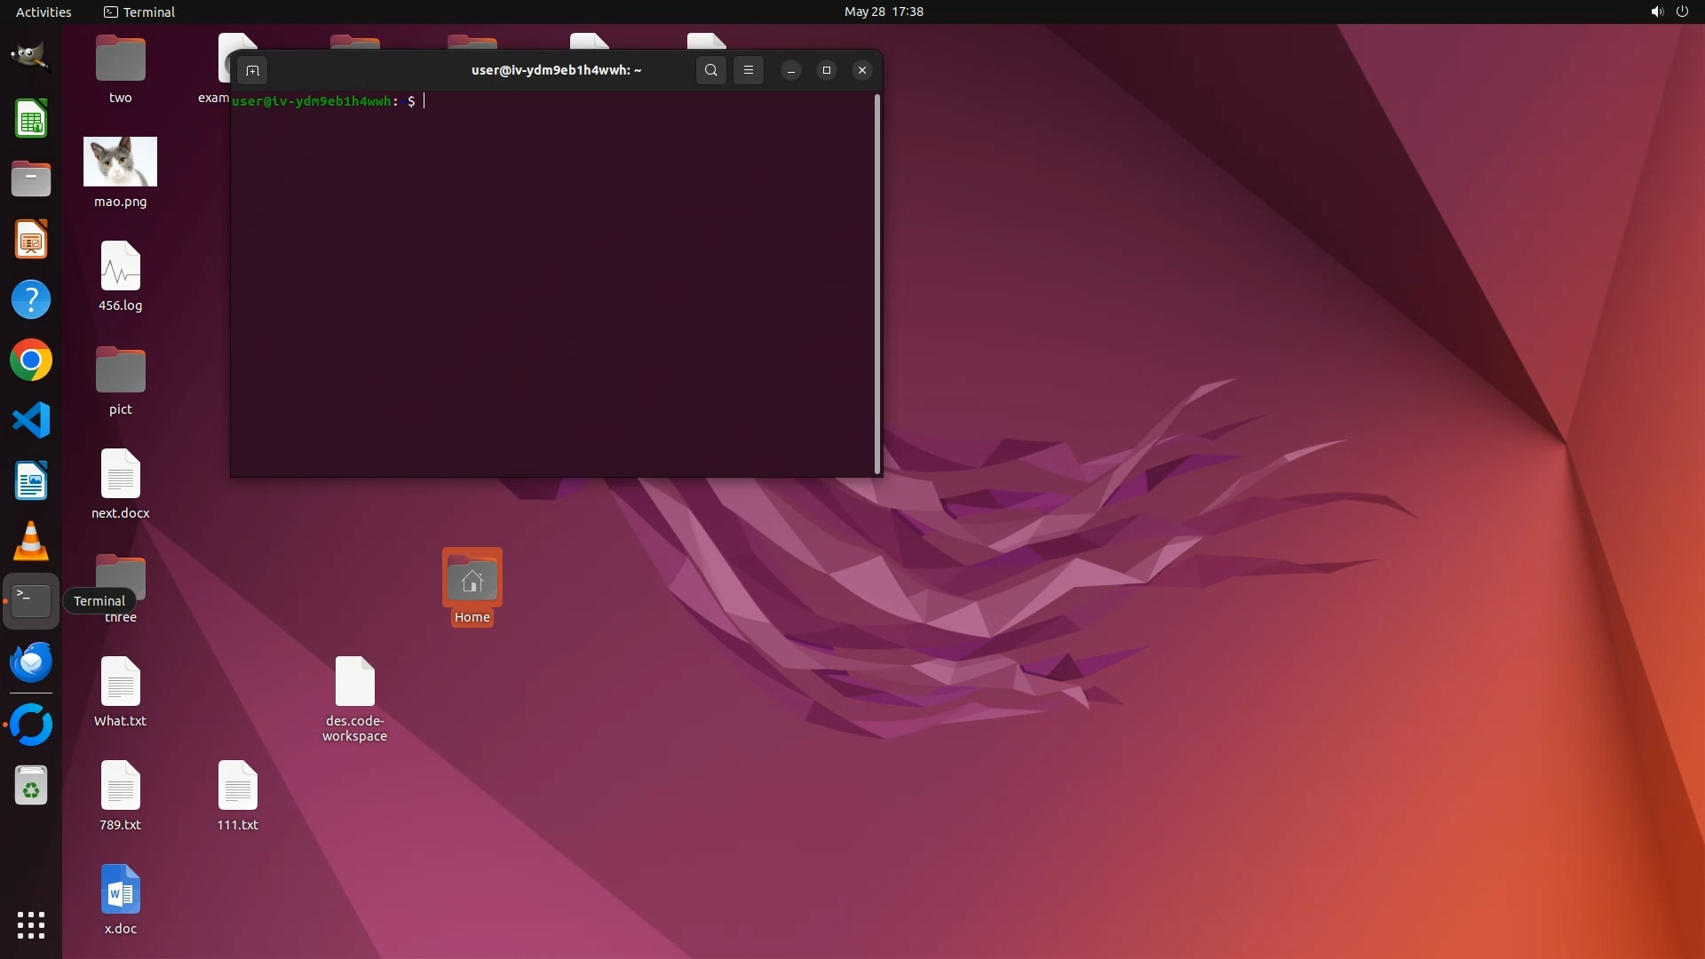
Task: Select the mao.png cat thumbnail
Action: [120, 162]
